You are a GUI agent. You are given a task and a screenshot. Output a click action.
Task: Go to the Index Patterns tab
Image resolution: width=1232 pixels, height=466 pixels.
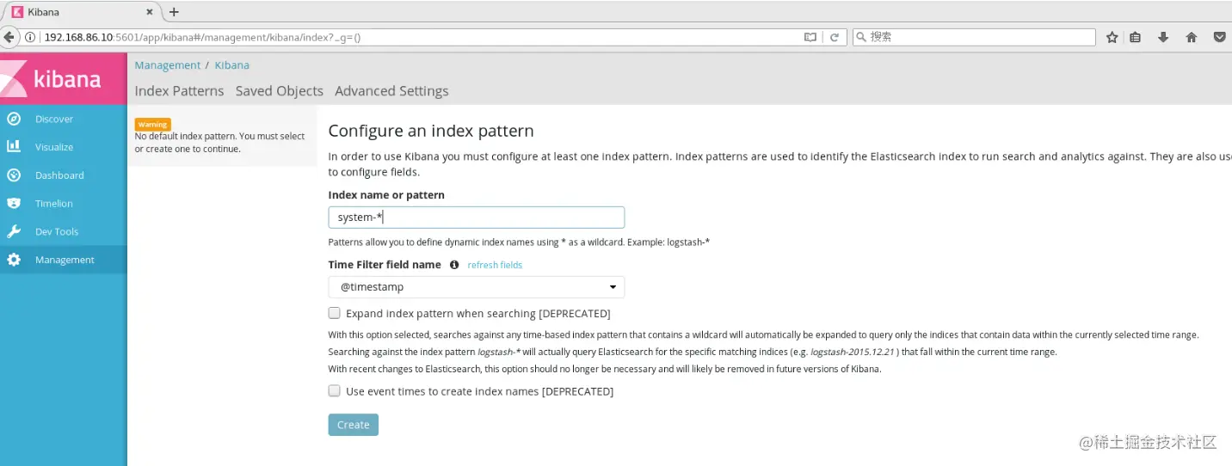[179, 91]
